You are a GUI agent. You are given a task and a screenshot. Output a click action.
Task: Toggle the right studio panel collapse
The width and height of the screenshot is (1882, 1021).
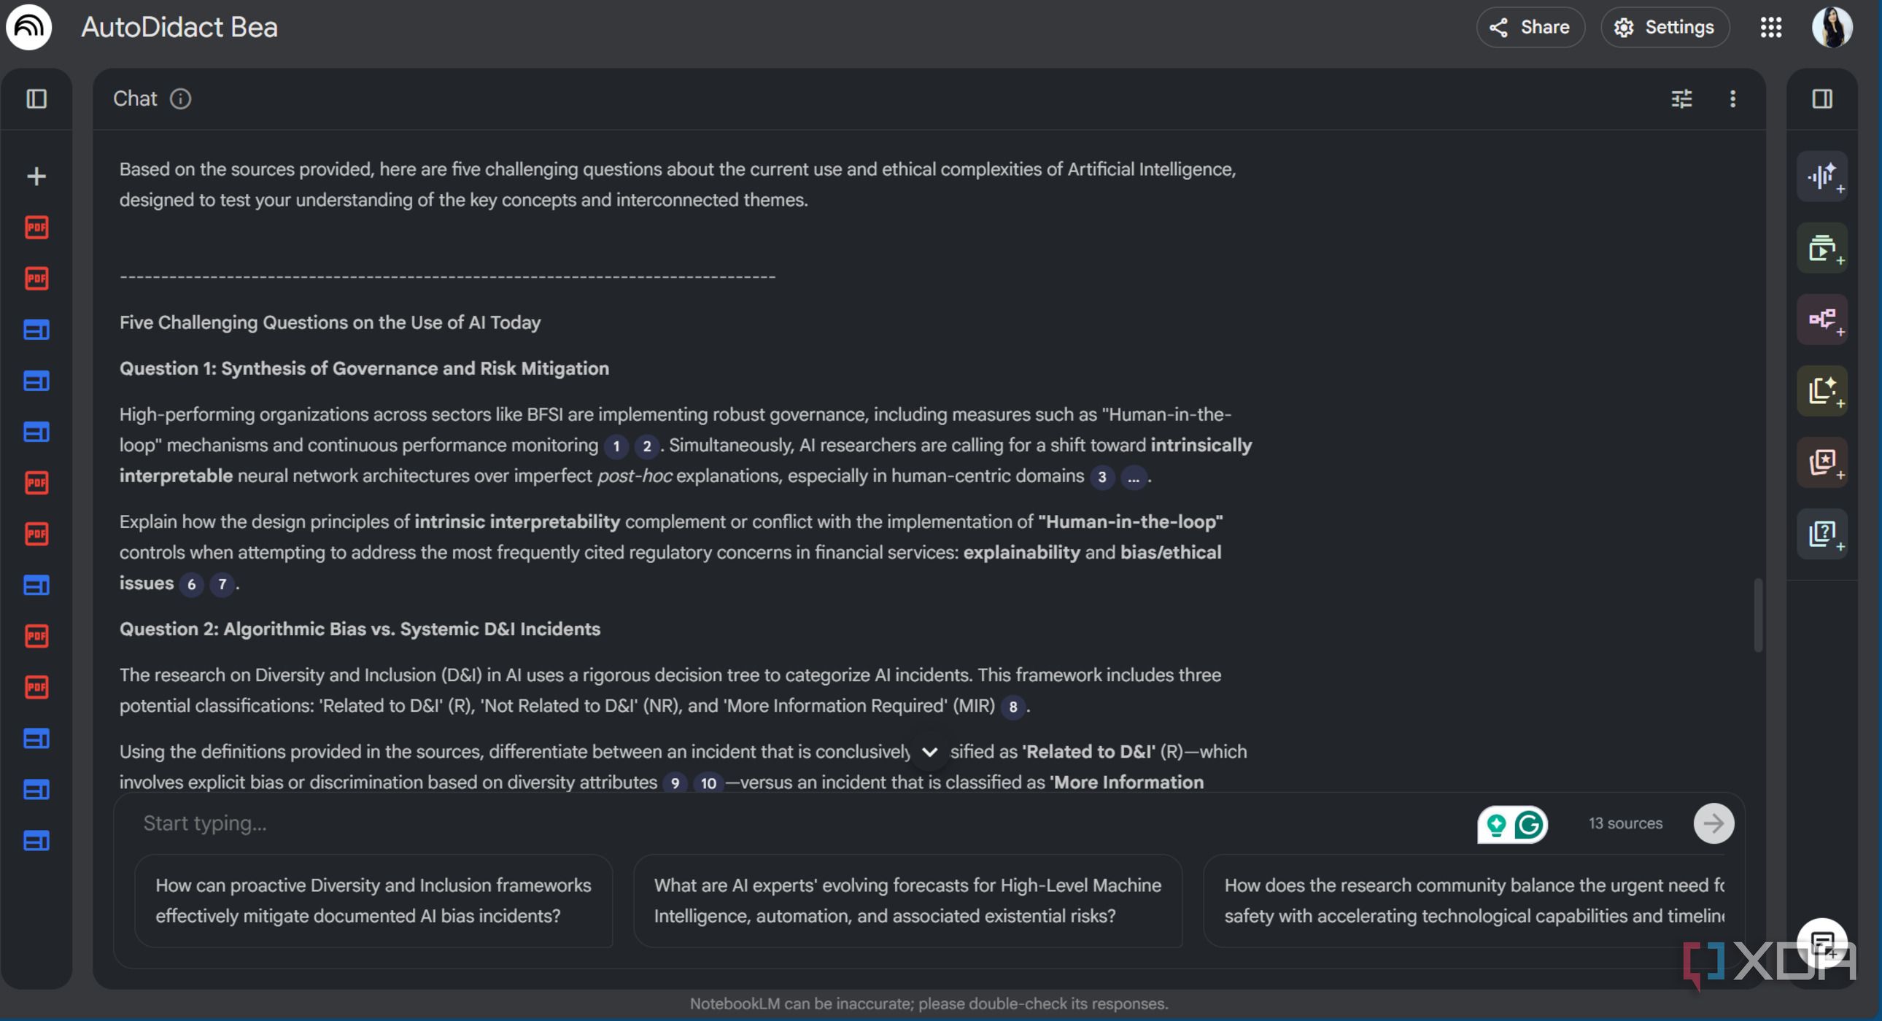click(1822, 98)
